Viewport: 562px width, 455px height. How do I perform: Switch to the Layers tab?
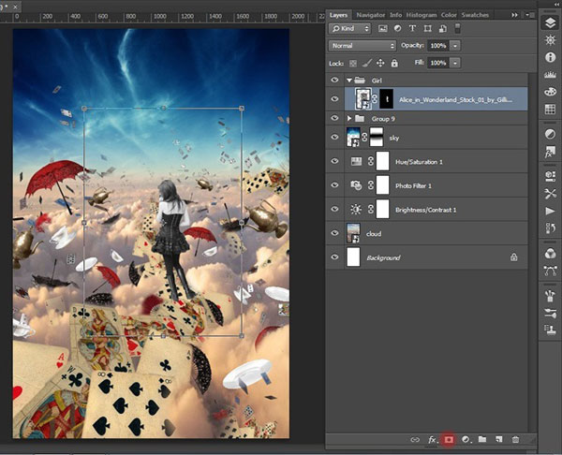pyautogui.click(x=338, y=15)
